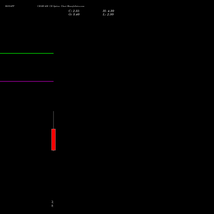
Task: Select the open value O: 3.40
Action: 74,15
